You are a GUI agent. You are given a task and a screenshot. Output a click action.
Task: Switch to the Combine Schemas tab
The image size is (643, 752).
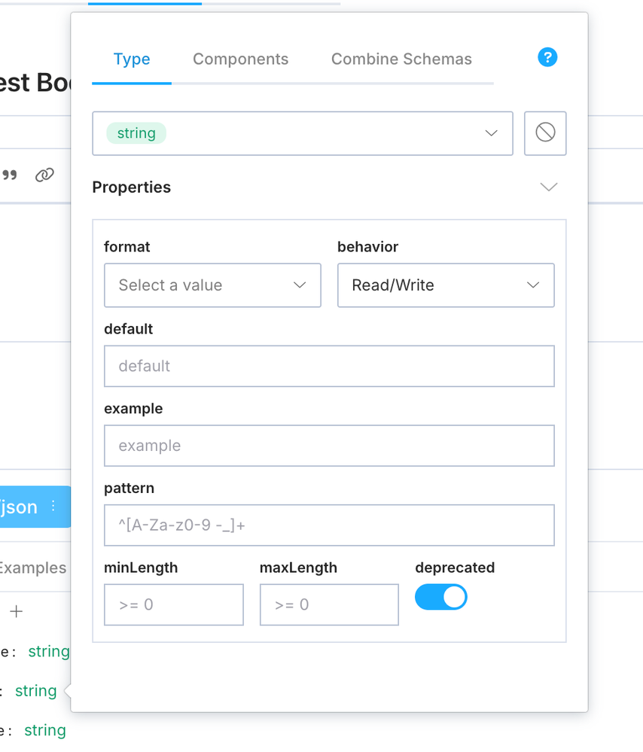click(401, 59)
